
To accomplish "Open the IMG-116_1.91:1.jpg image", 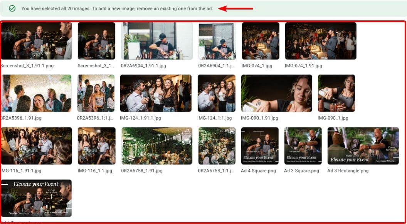I will coord(37,146).
